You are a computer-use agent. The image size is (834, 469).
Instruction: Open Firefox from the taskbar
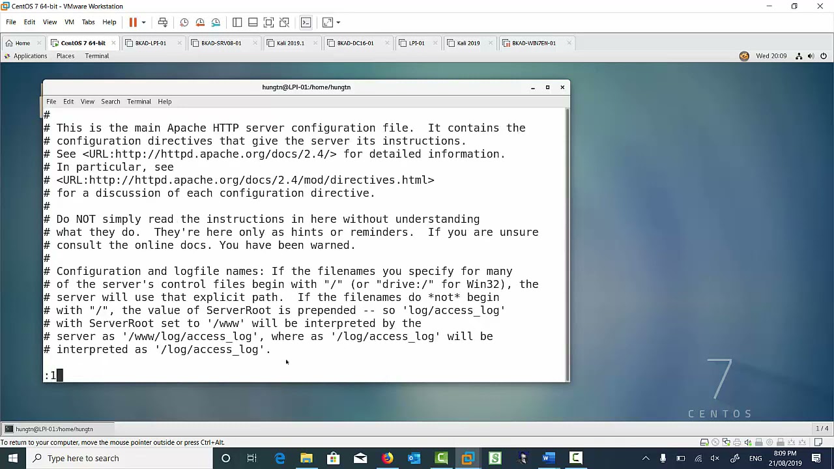coord(387,458)
